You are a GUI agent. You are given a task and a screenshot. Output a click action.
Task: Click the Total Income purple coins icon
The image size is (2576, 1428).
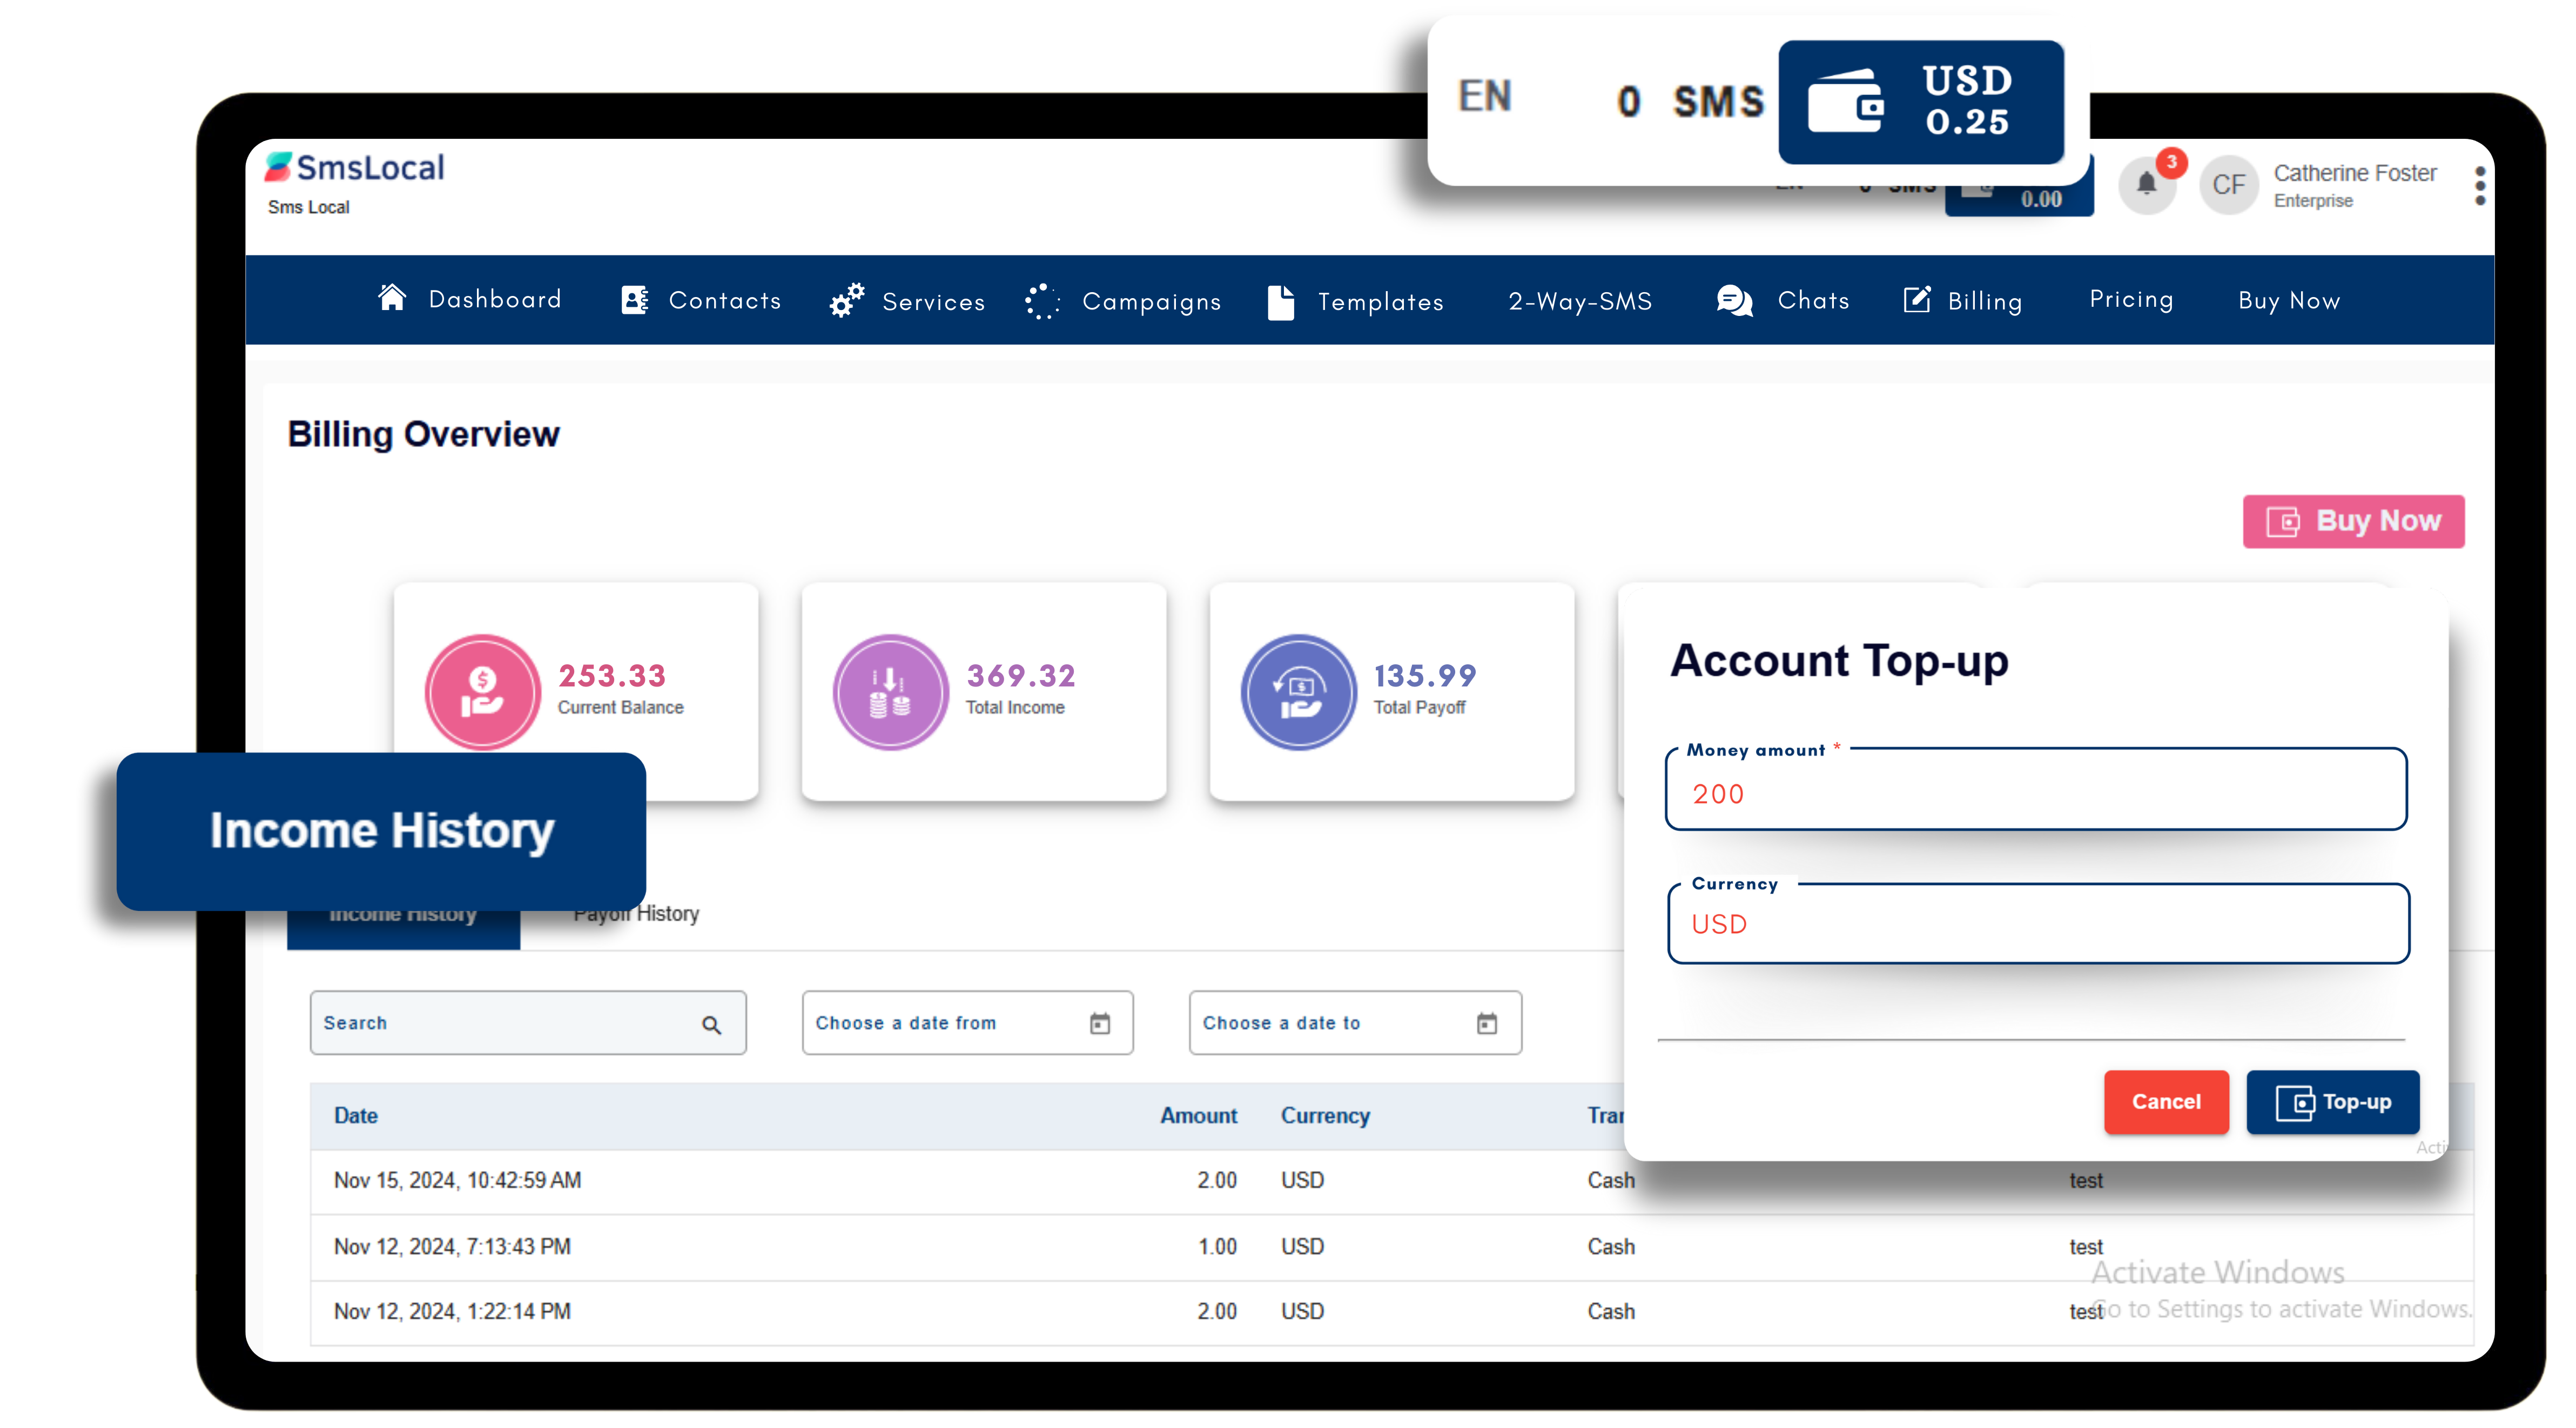pyautogui.click(x=889, y=691)
